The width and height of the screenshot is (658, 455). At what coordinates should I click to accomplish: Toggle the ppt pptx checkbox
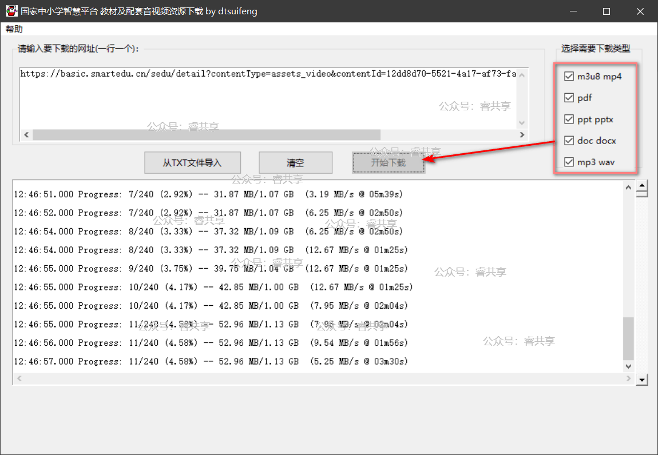pyautogui.click(x=569, y=119)
